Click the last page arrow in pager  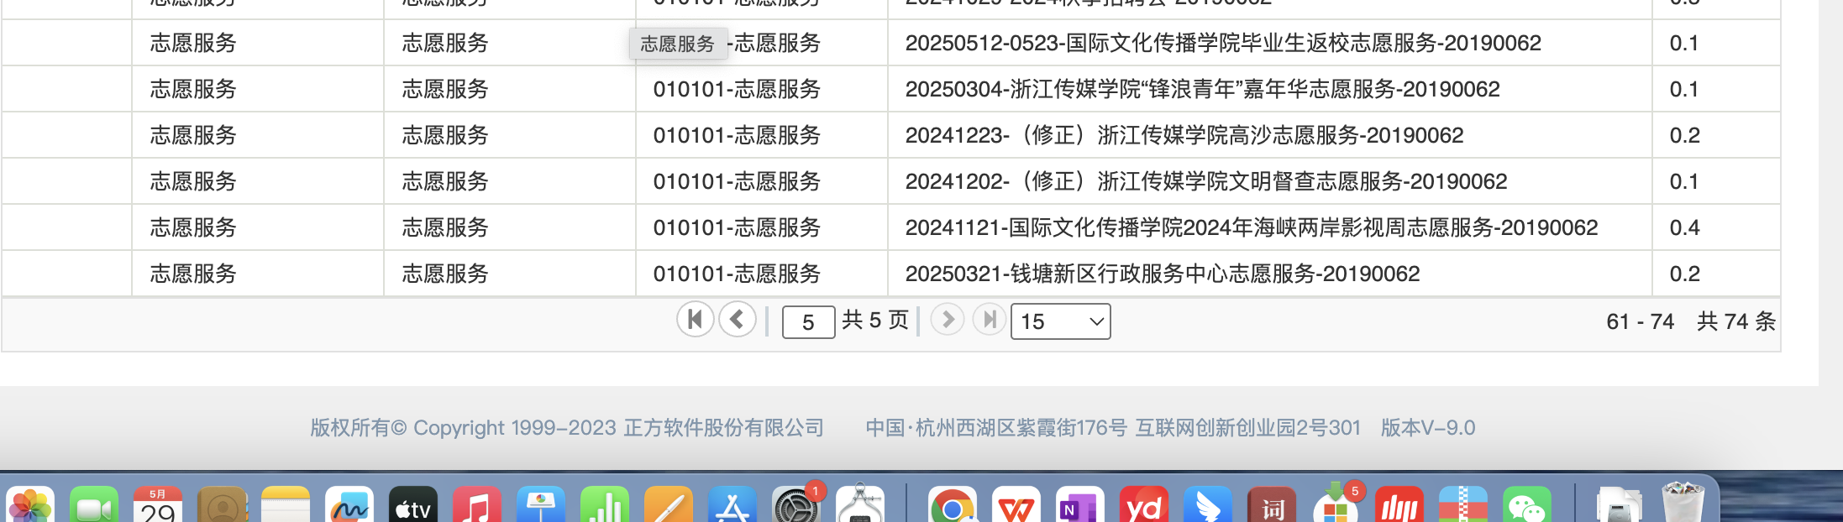point(990,320)
